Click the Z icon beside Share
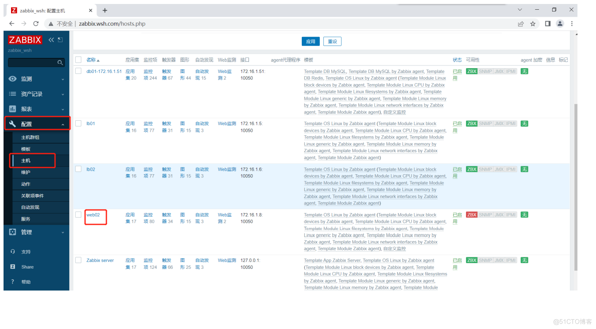 pyautogui.click(x=12, y=267)
